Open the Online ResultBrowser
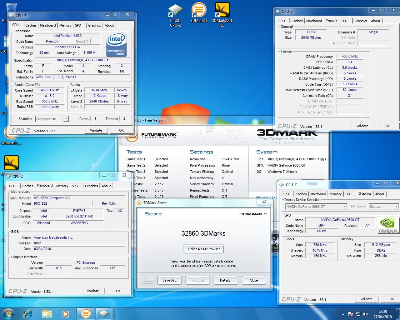The width and height of the screenshot is (400, 320). pyautogui.click(x=204, y=249)
